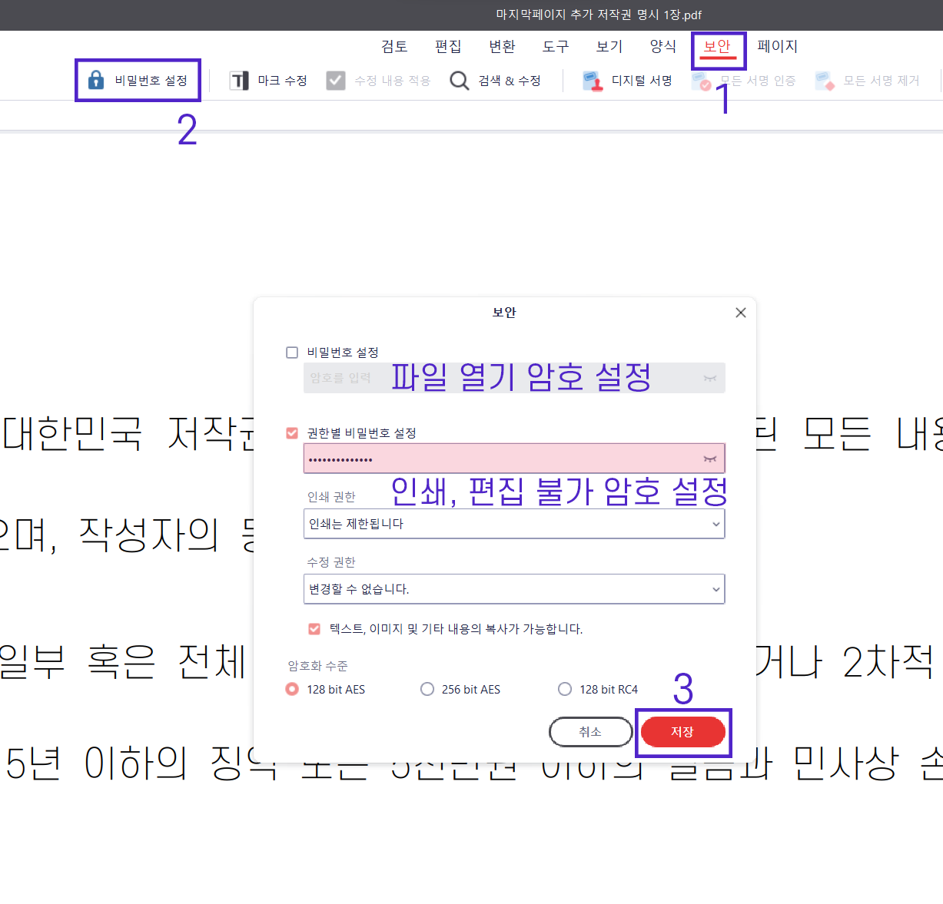943x904 pixels.
Task: Switch to the 페이지 tab
Action: coord(778,46)
